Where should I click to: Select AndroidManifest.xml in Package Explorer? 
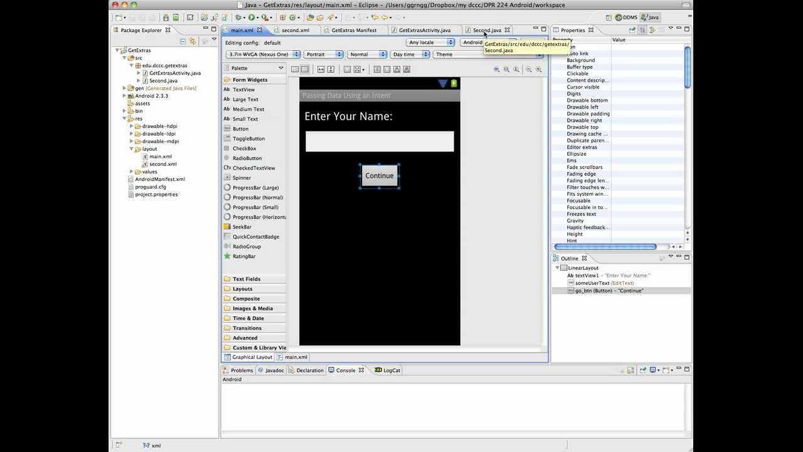(x=159, y=179)
